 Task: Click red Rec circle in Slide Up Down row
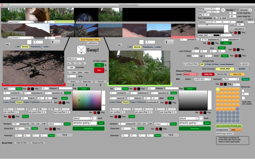[236, 56]
